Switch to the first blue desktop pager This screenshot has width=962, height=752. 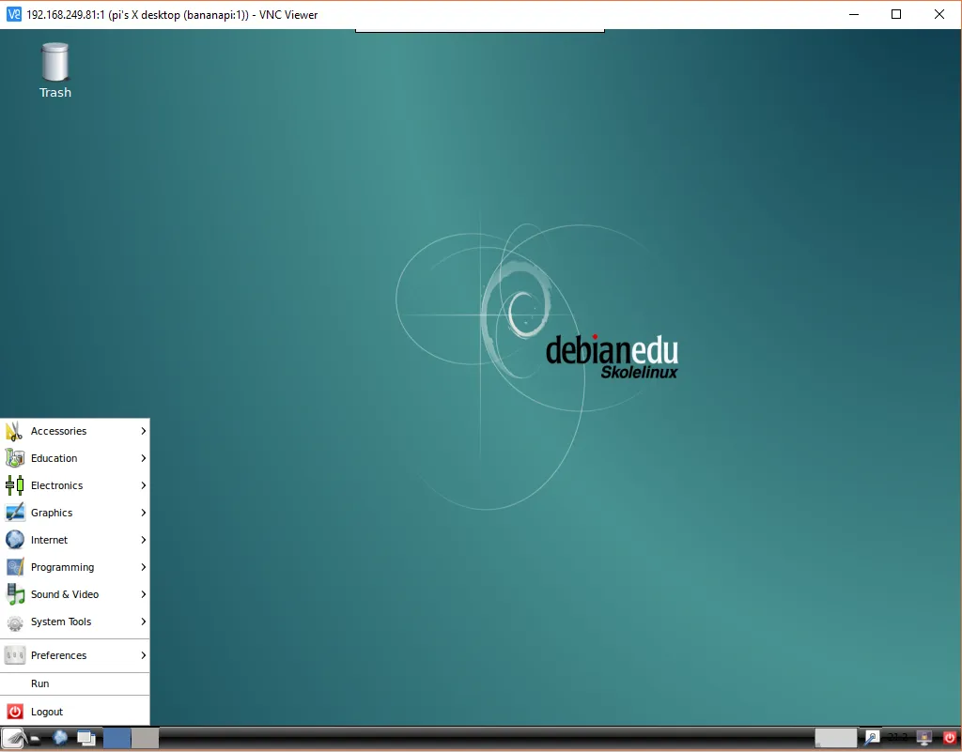pos(116,738)
